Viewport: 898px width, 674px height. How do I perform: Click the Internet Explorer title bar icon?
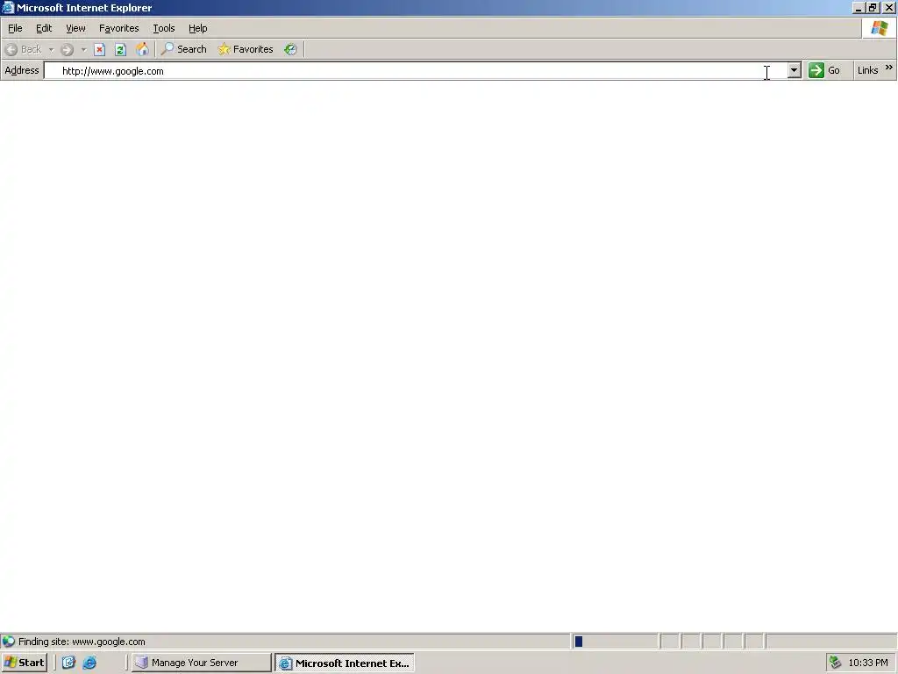tap(8, 7)
